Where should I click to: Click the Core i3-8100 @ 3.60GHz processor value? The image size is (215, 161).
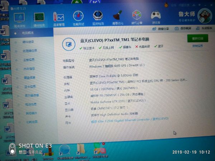click(x=114, y=76)
